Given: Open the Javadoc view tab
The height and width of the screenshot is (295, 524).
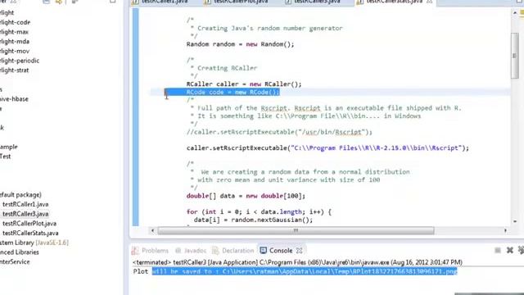Looking at the screenshot, I should 191,251.
